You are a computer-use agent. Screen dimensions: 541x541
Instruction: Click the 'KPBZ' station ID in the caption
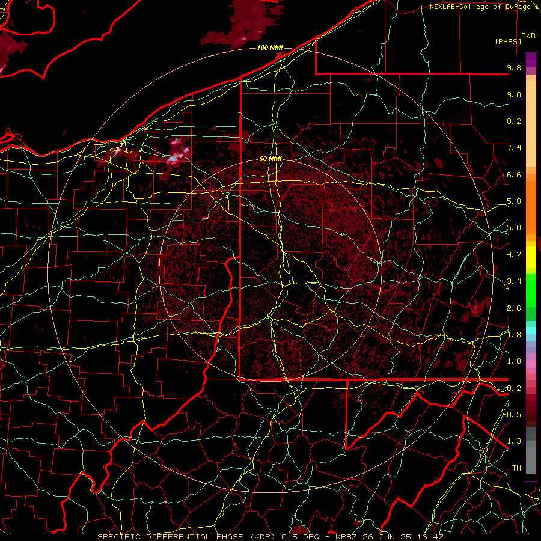click(346, 537)
